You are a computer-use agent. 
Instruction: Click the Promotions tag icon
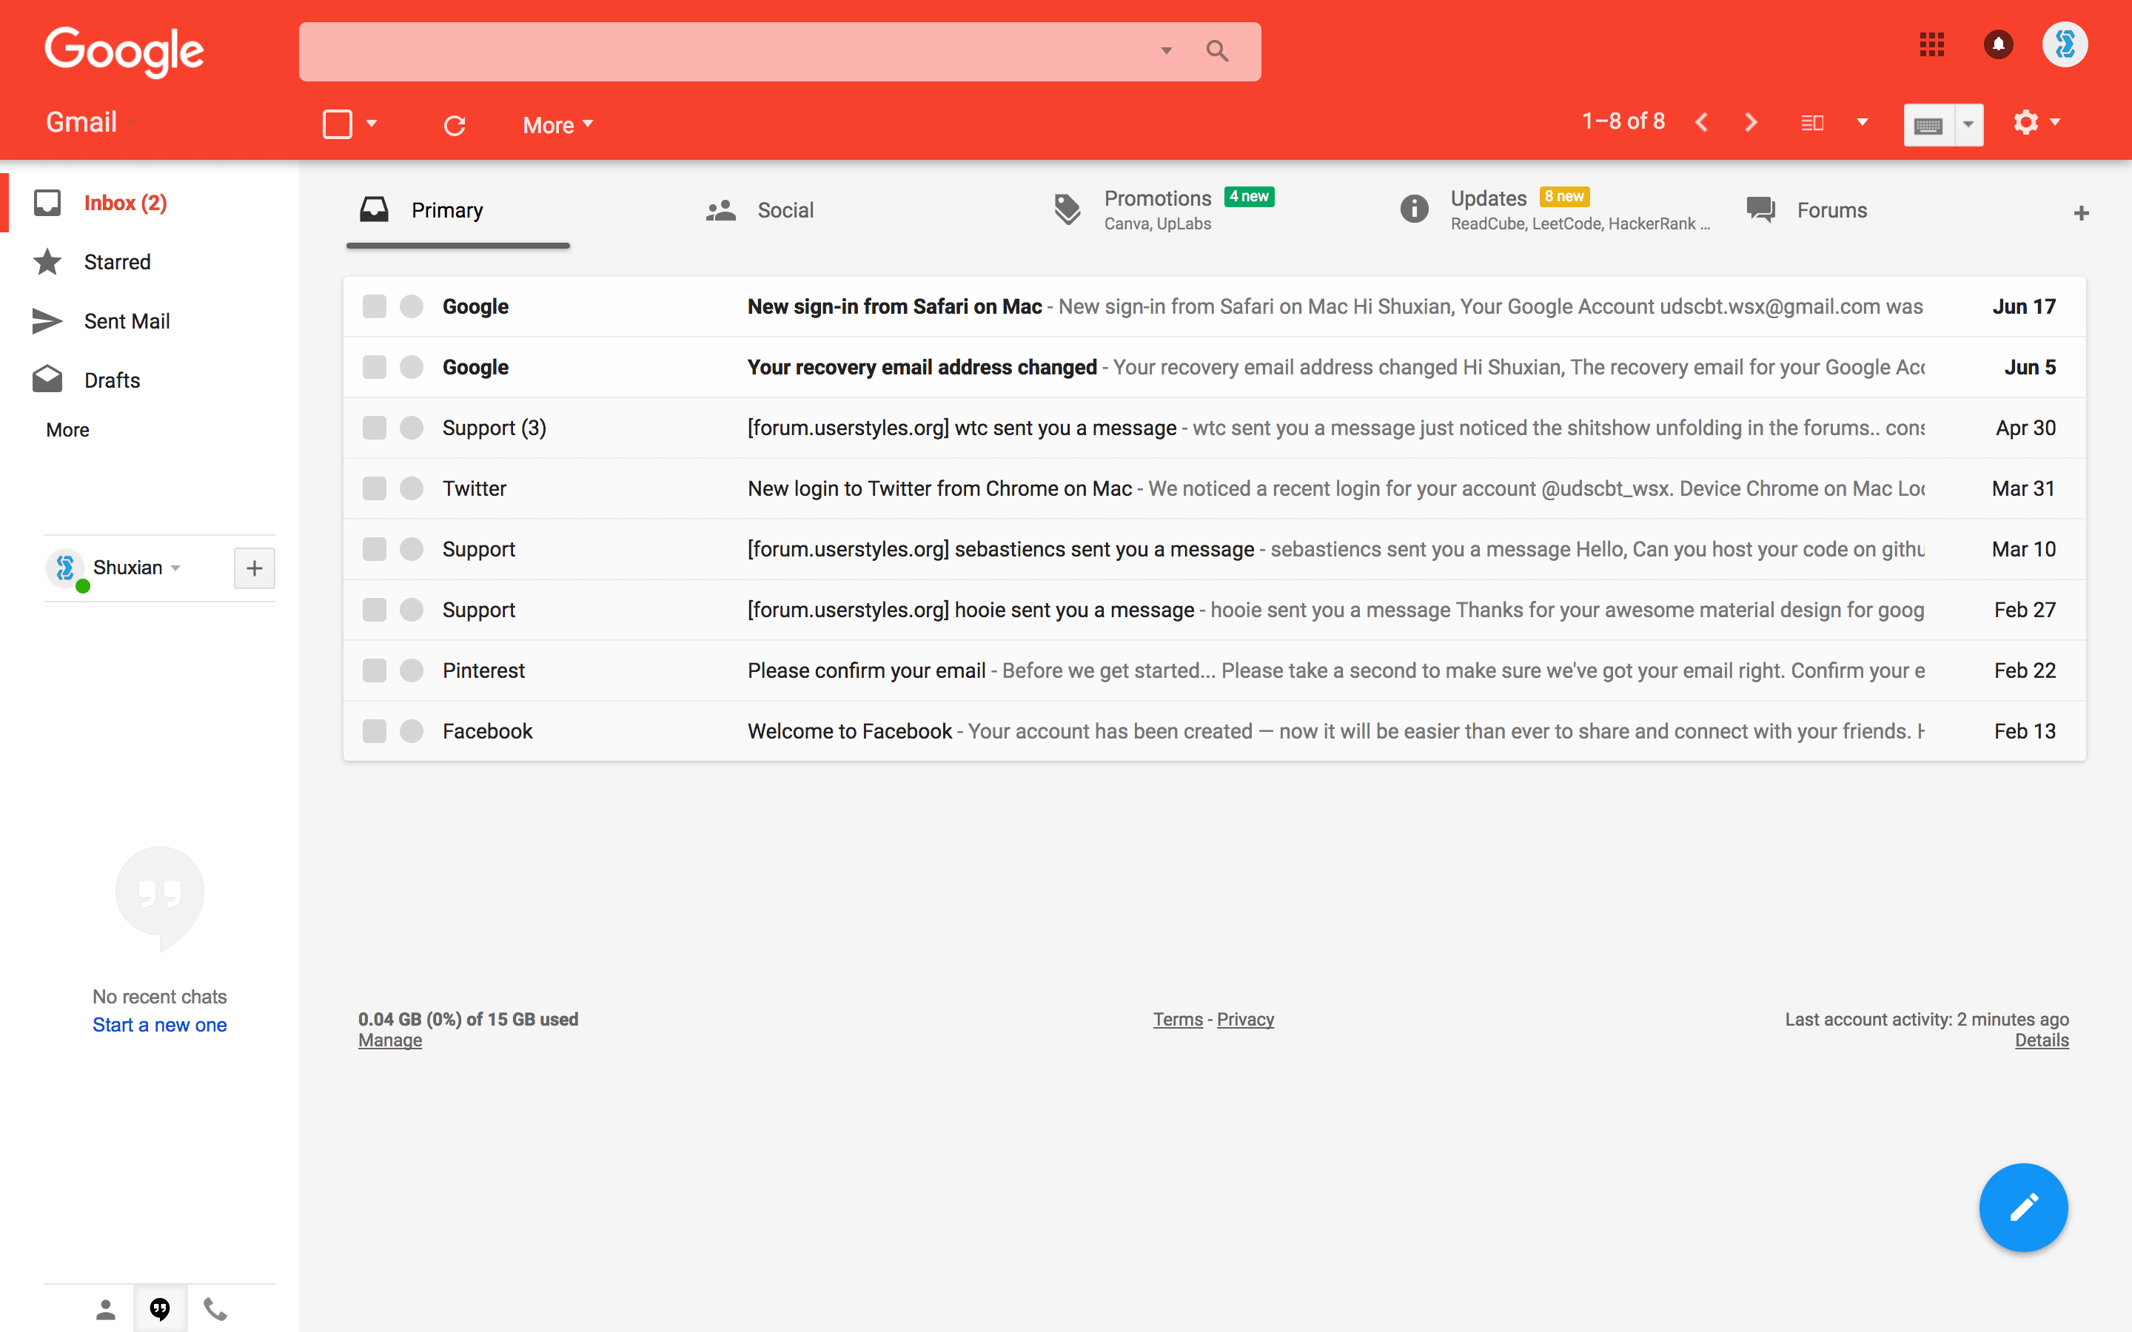click(1067, 209)
